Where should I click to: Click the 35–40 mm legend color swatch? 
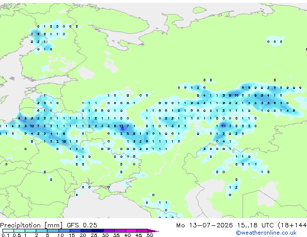pos(120,231)
